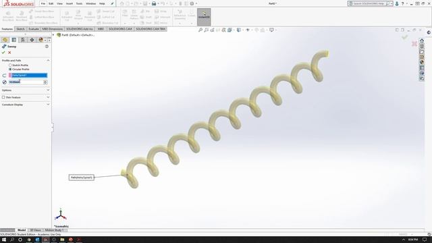Viewport: 432px width, 243px height.
Task: Click Swept Cut button
Action: coord(105,11)
